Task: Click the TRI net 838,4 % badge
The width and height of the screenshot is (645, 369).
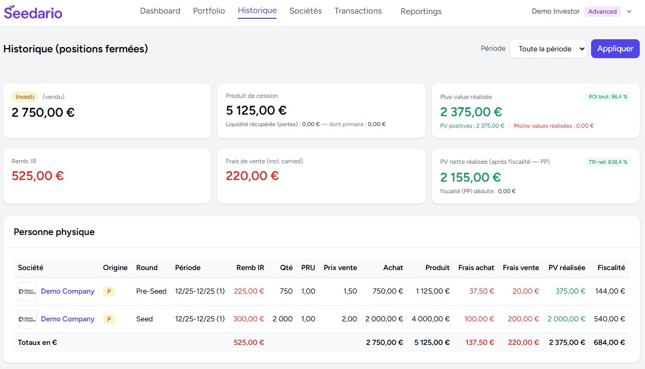Action: click(607, 162)
